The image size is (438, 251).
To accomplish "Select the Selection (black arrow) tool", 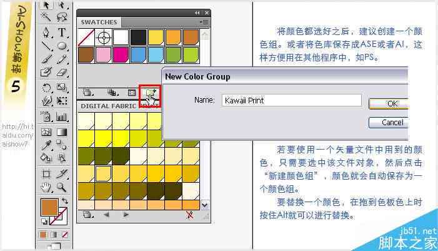I will pyautogui.click(x=46, y=5).
